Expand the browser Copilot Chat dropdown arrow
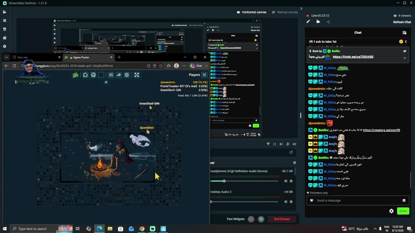415x233 pixels. pyautogui.click(x=207, y=66)
